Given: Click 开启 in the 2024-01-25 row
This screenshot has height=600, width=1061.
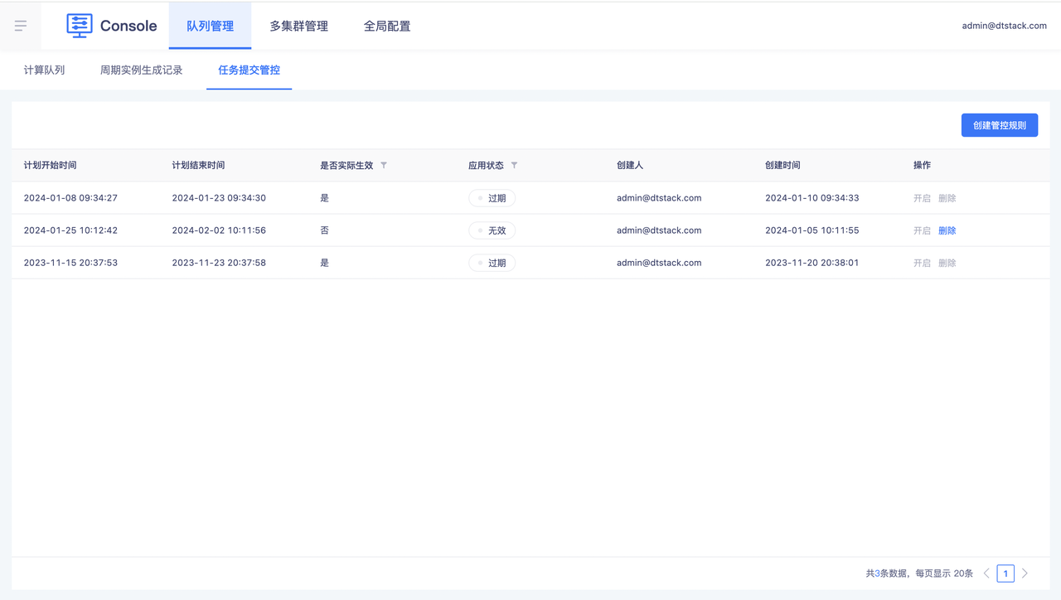Looking at the screenshot, I should tap(922, 230).
